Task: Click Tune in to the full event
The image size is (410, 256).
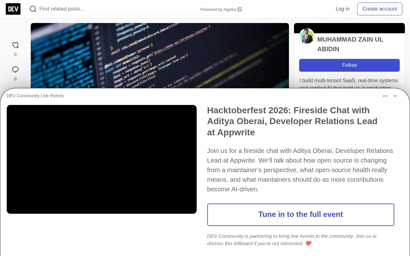Action: point(301,215)
